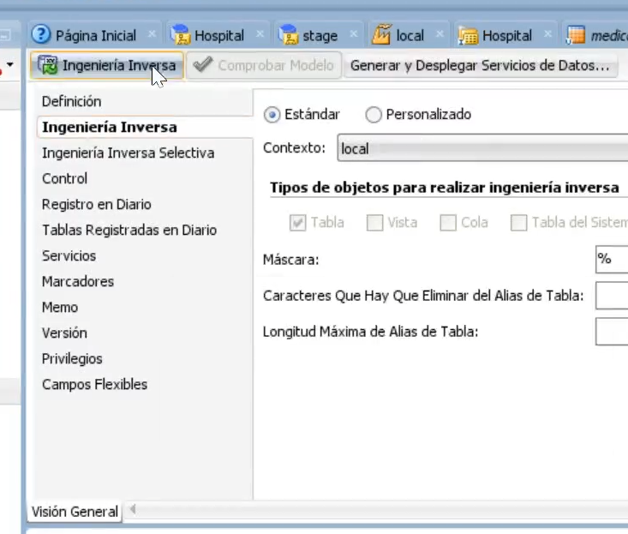Close the first Hospital tab
628x534 pixels.
pos(260,34)
